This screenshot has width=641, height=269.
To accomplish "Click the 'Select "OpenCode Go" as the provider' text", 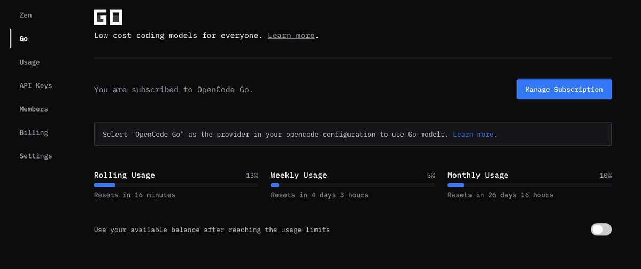I will [275, 134].
